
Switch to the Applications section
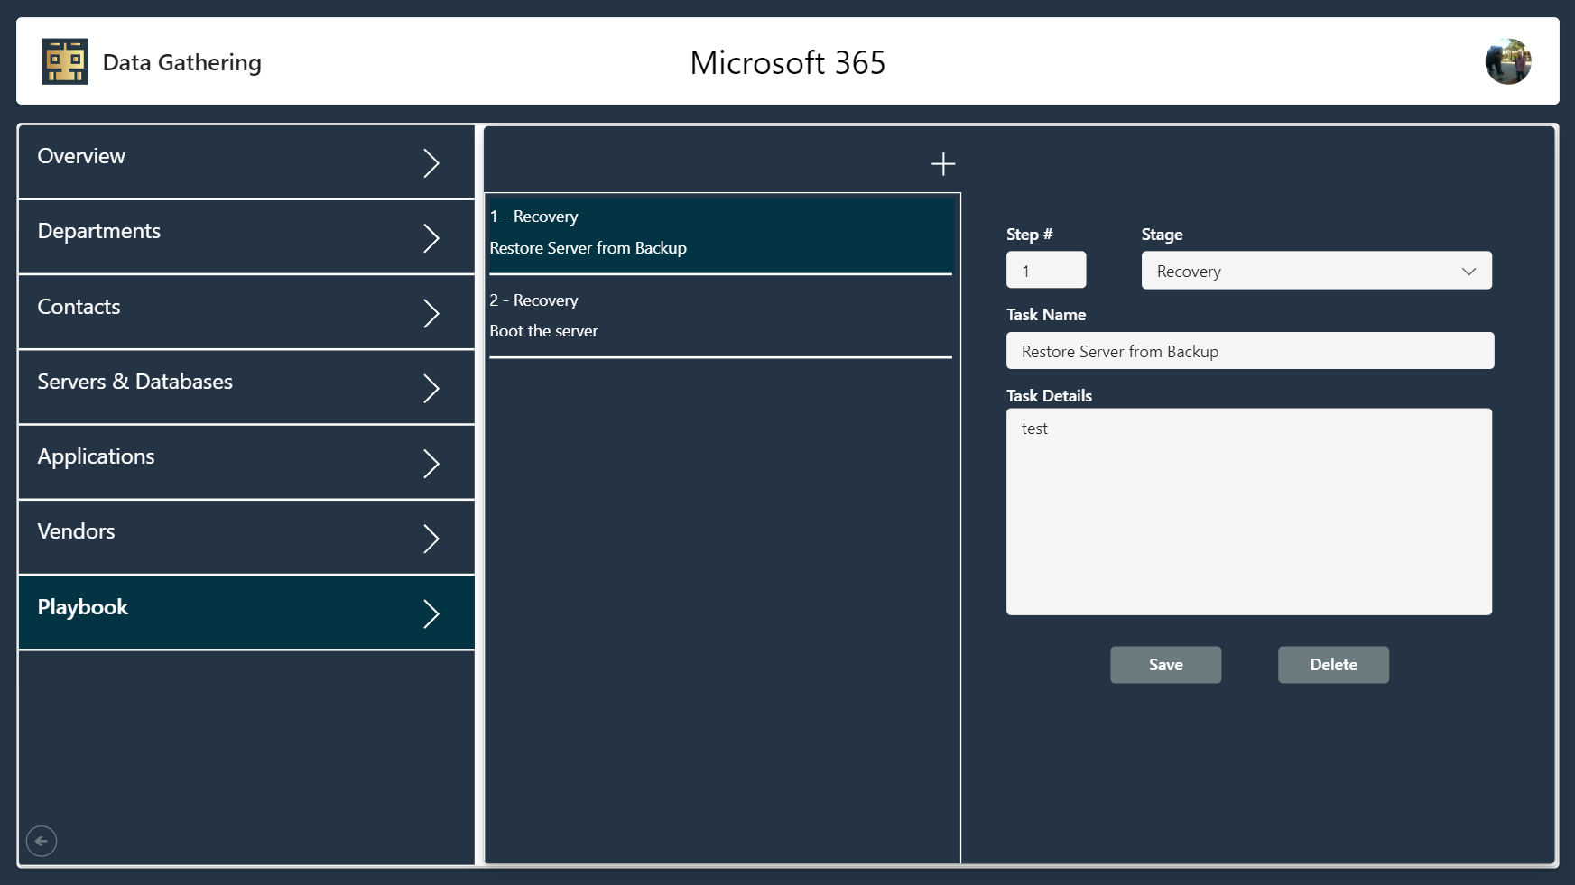(246, 462)
